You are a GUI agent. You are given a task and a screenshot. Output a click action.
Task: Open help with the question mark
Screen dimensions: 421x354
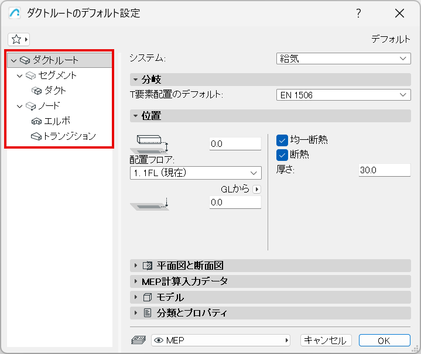click(358, 13)
